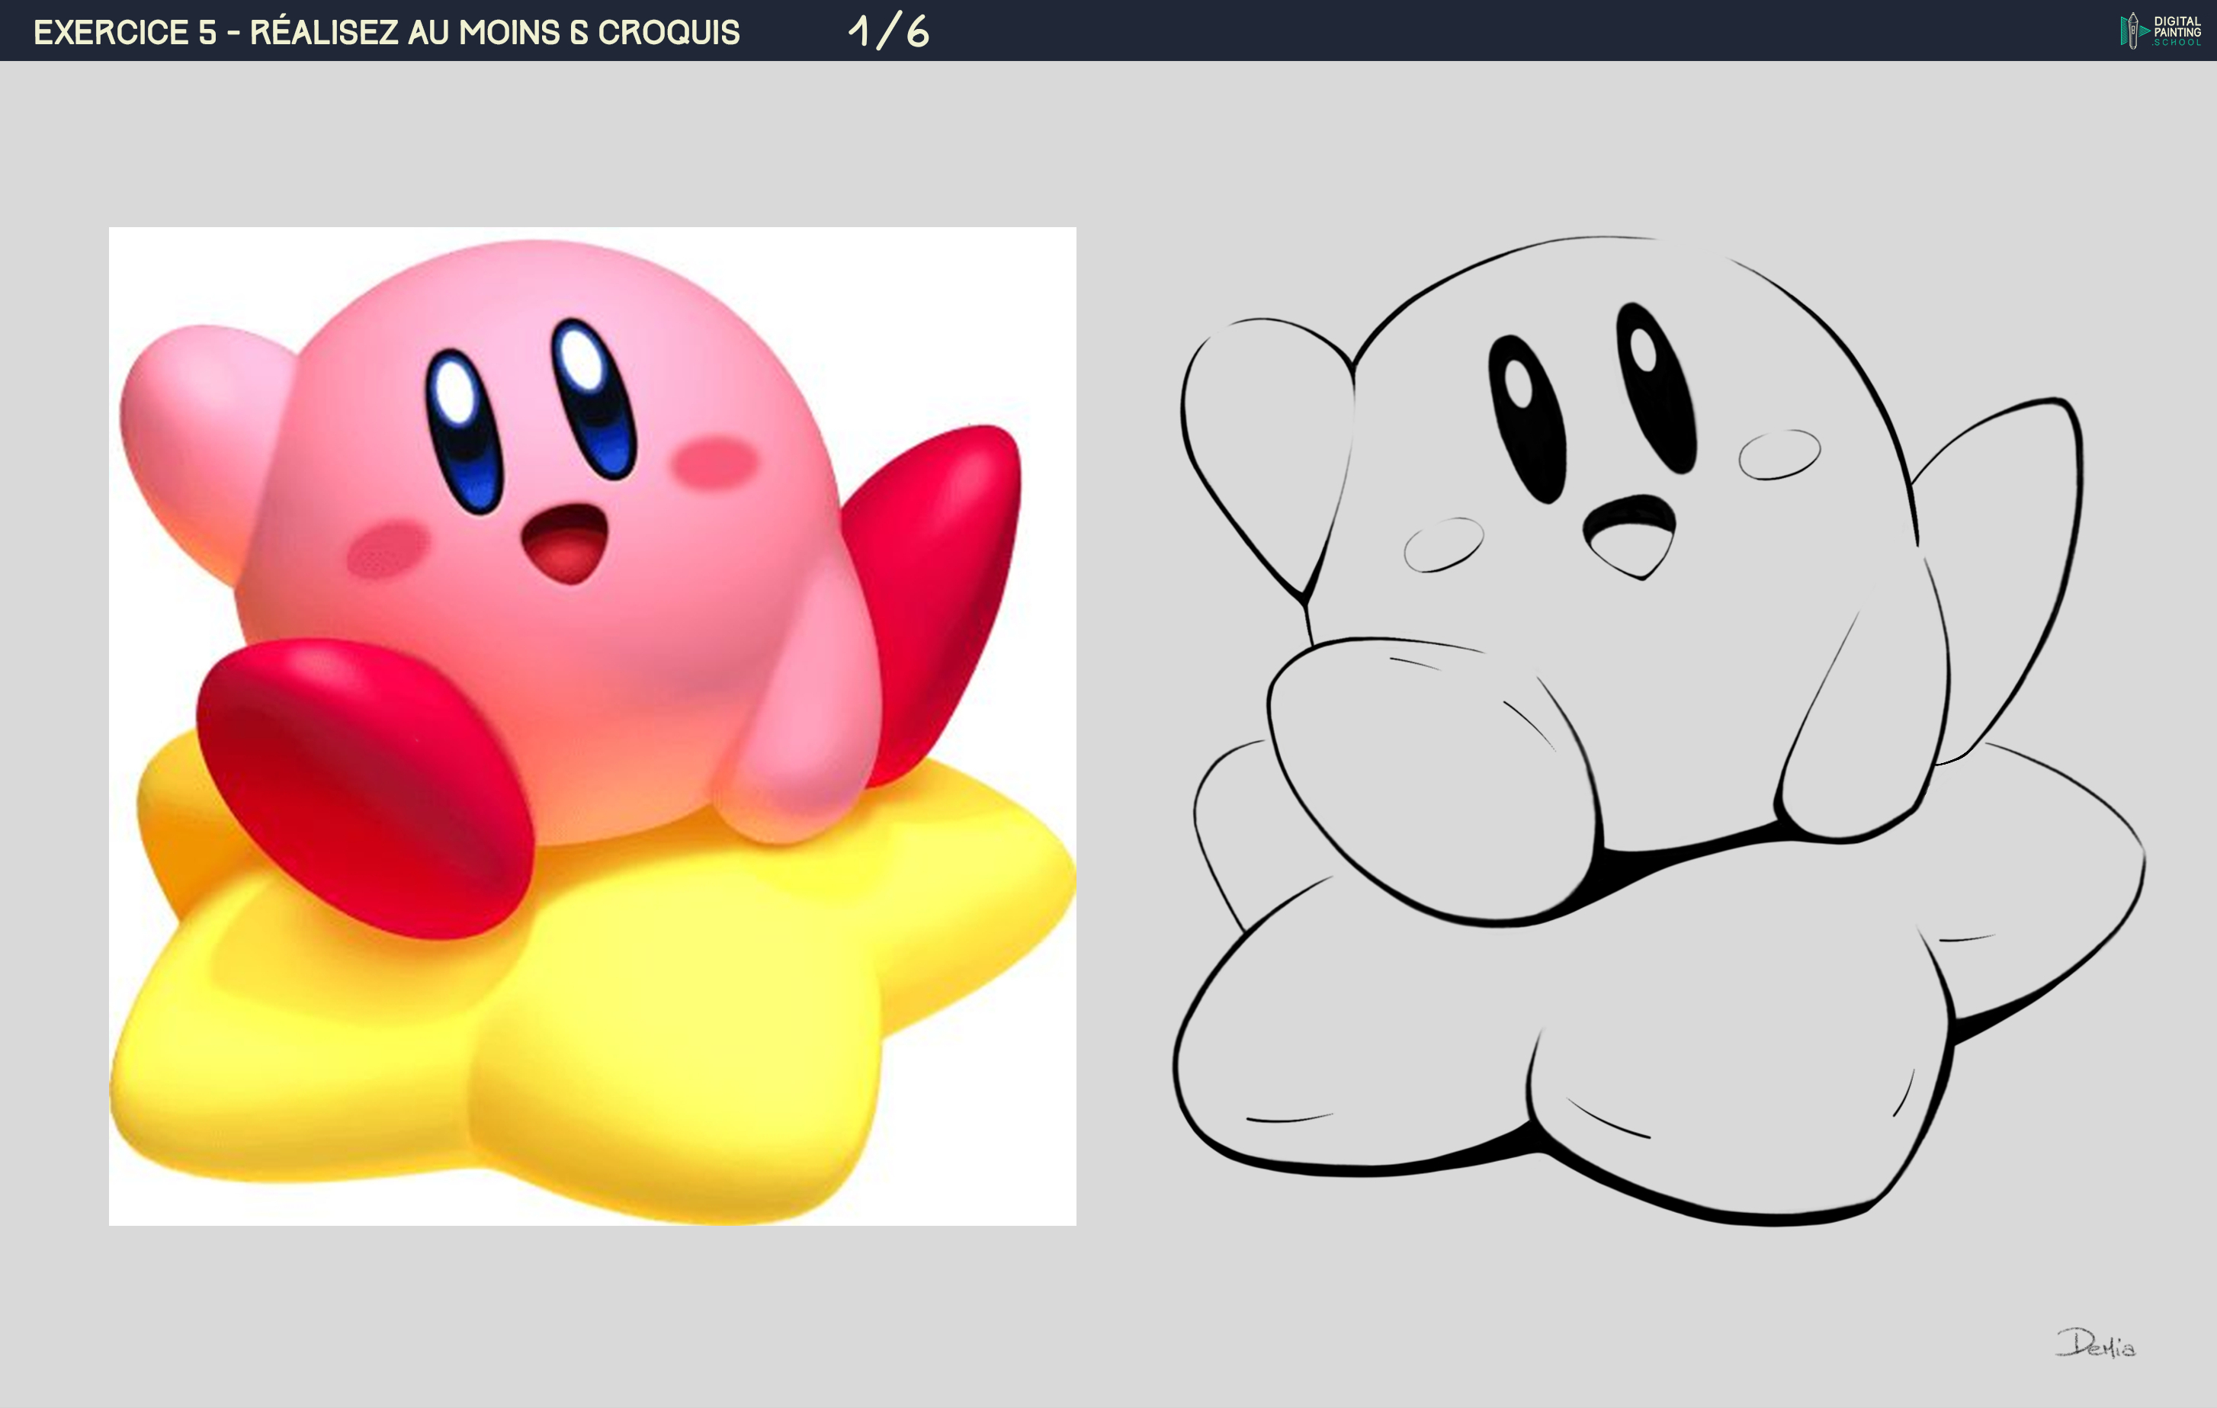
Task: Click the front red foot of colored Kirby
Action: 364,787
